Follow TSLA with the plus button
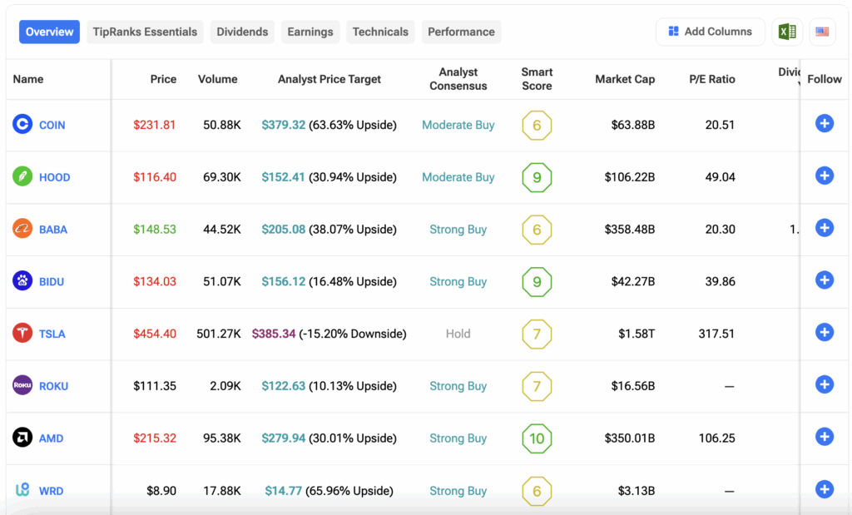The image size is (852, 515). click(824, 333)
